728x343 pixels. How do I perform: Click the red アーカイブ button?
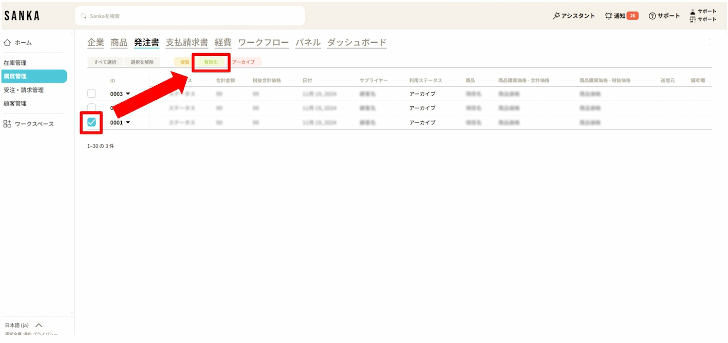(244, 62)
